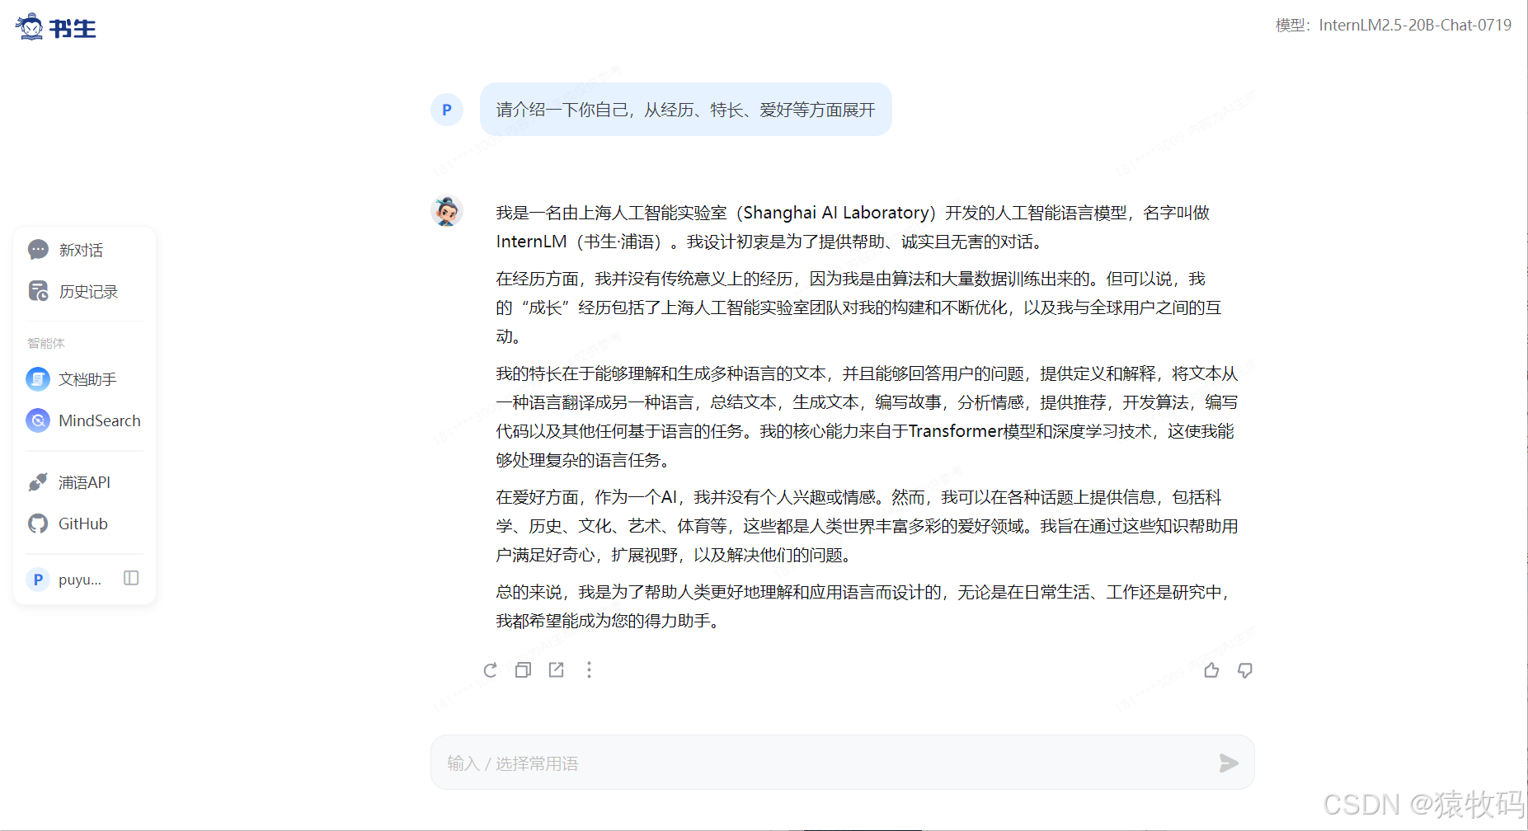1528x831 pixels.
Task: Send the message with arrow button
Action: coord(1229,763)
